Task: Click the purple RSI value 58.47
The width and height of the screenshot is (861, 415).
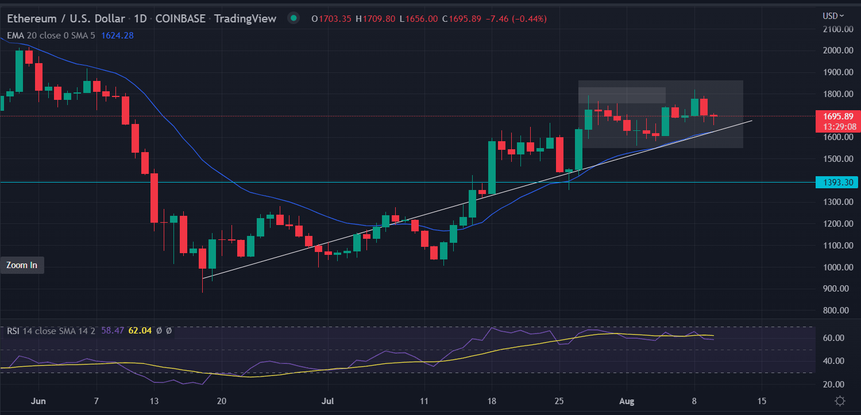Action: click(x=113, y=331)
